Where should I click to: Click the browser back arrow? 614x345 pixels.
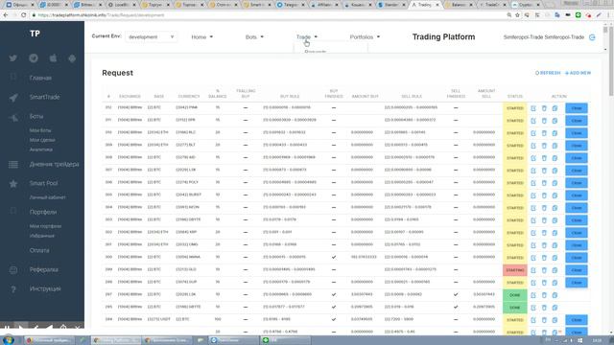(x=6, y=15)
